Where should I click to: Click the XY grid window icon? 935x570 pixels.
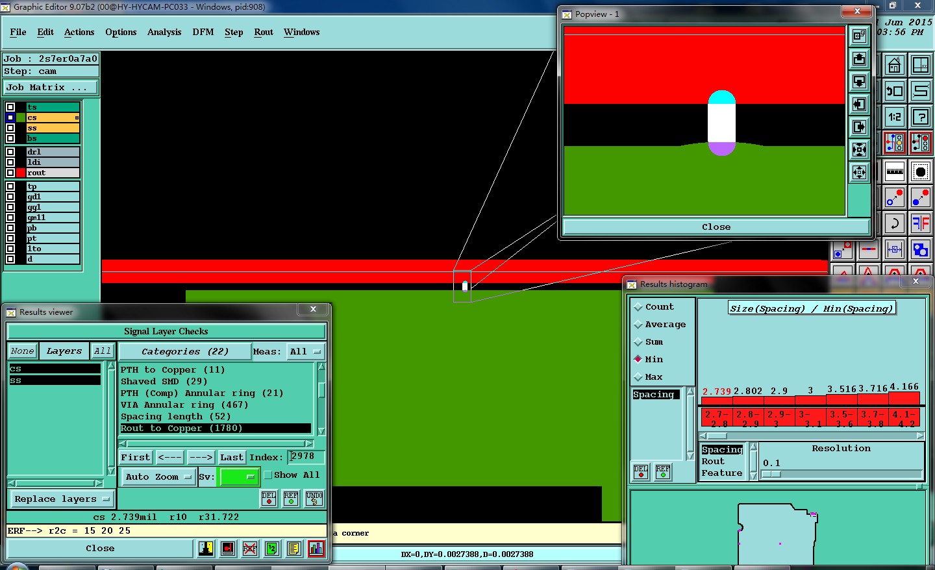(x=921, y=65)
